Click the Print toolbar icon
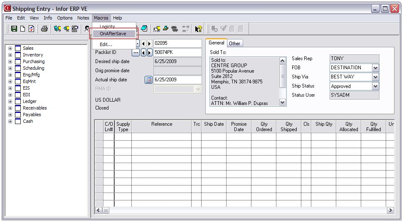Screen dimensions: 404x222 coord(44,29)
